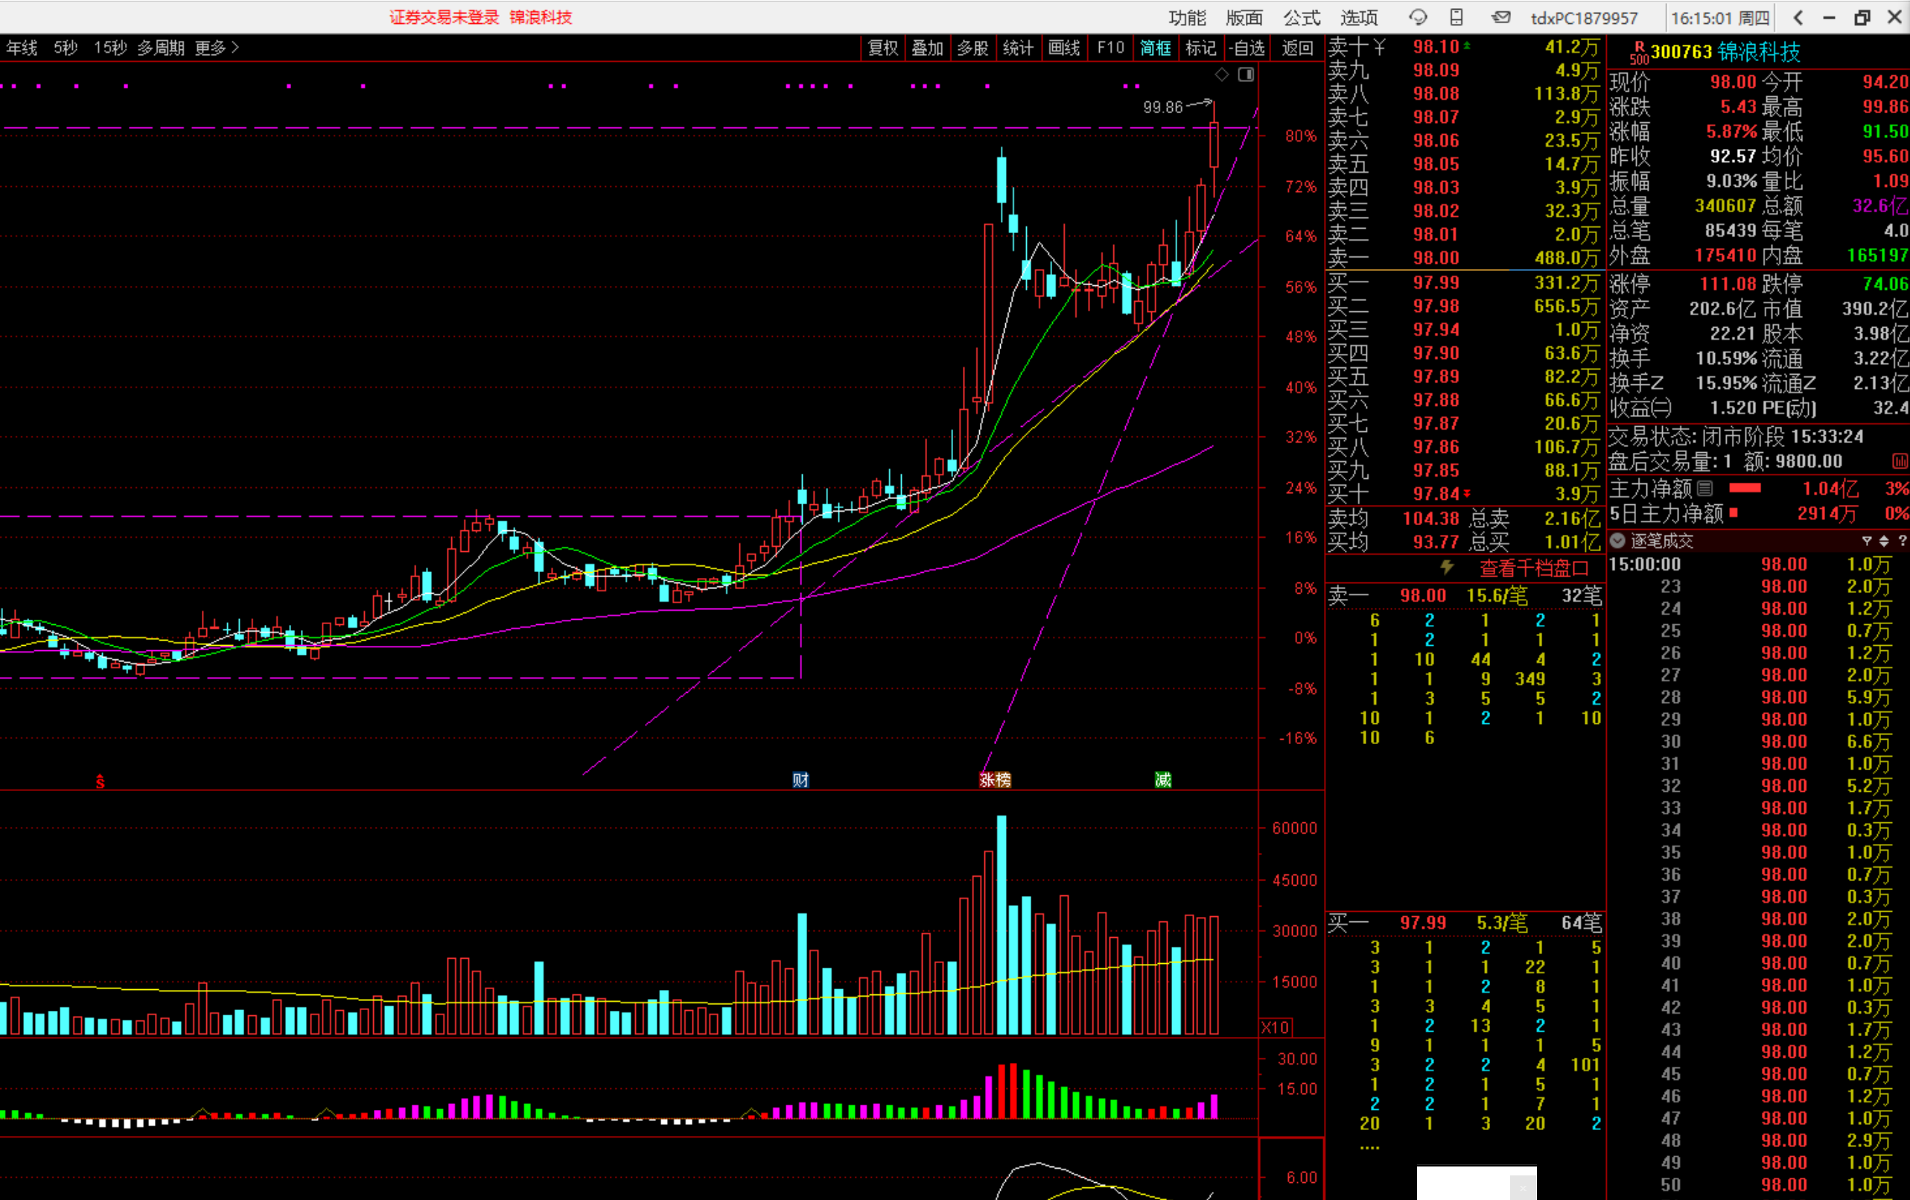The image size is (1910, 1200).
Task: Click the 查看千档盘口 link
Action: point(1533,568)
